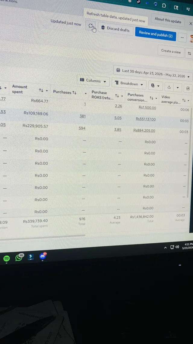Click the 4.23 average ROAS value
The image size is (193, 344).
(x=117, y=218)
